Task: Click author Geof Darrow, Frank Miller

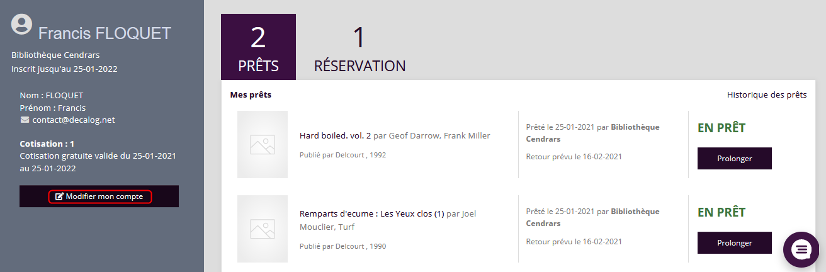Action: 439,135
